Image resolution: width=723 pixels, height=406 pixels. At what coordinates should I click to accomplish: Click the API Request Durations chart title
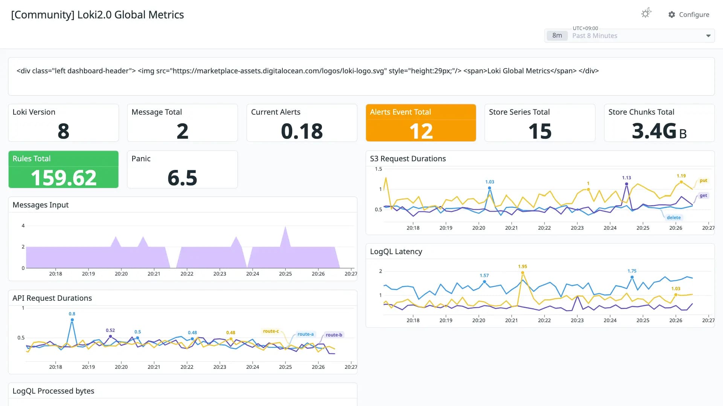tap(52, 298)
